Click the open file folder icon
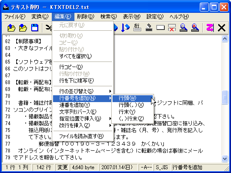 pos(12,28)
